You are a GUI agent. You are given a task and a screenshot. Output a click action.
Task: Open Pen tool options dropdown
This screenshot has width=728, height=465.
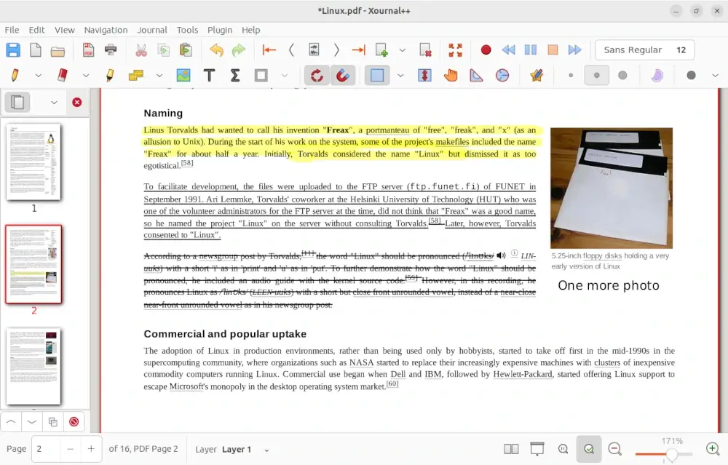(39, 75)
